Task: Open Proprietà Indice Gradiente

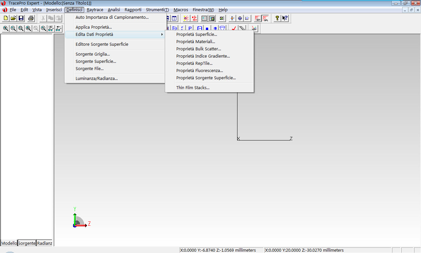Action: [x=210, y=56]
